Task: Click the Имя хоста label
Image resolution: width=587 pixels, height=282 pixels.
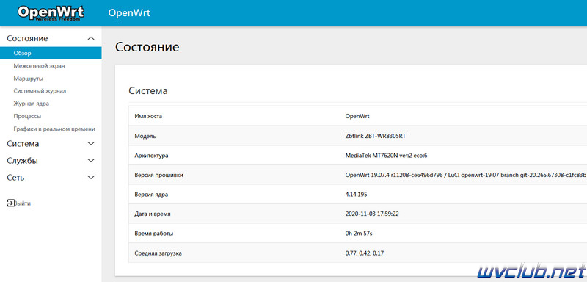Action: click(x=148, y=116)
